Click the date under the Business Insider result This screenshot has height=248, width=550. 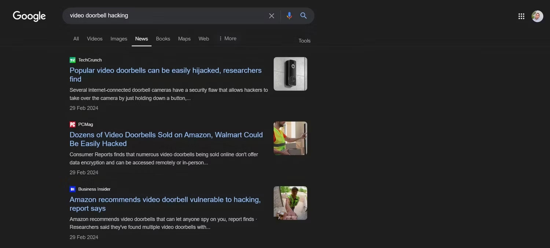84,237
